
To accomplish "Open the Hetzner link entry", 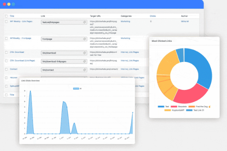I will pyautogui.click(x=14, y=78).
